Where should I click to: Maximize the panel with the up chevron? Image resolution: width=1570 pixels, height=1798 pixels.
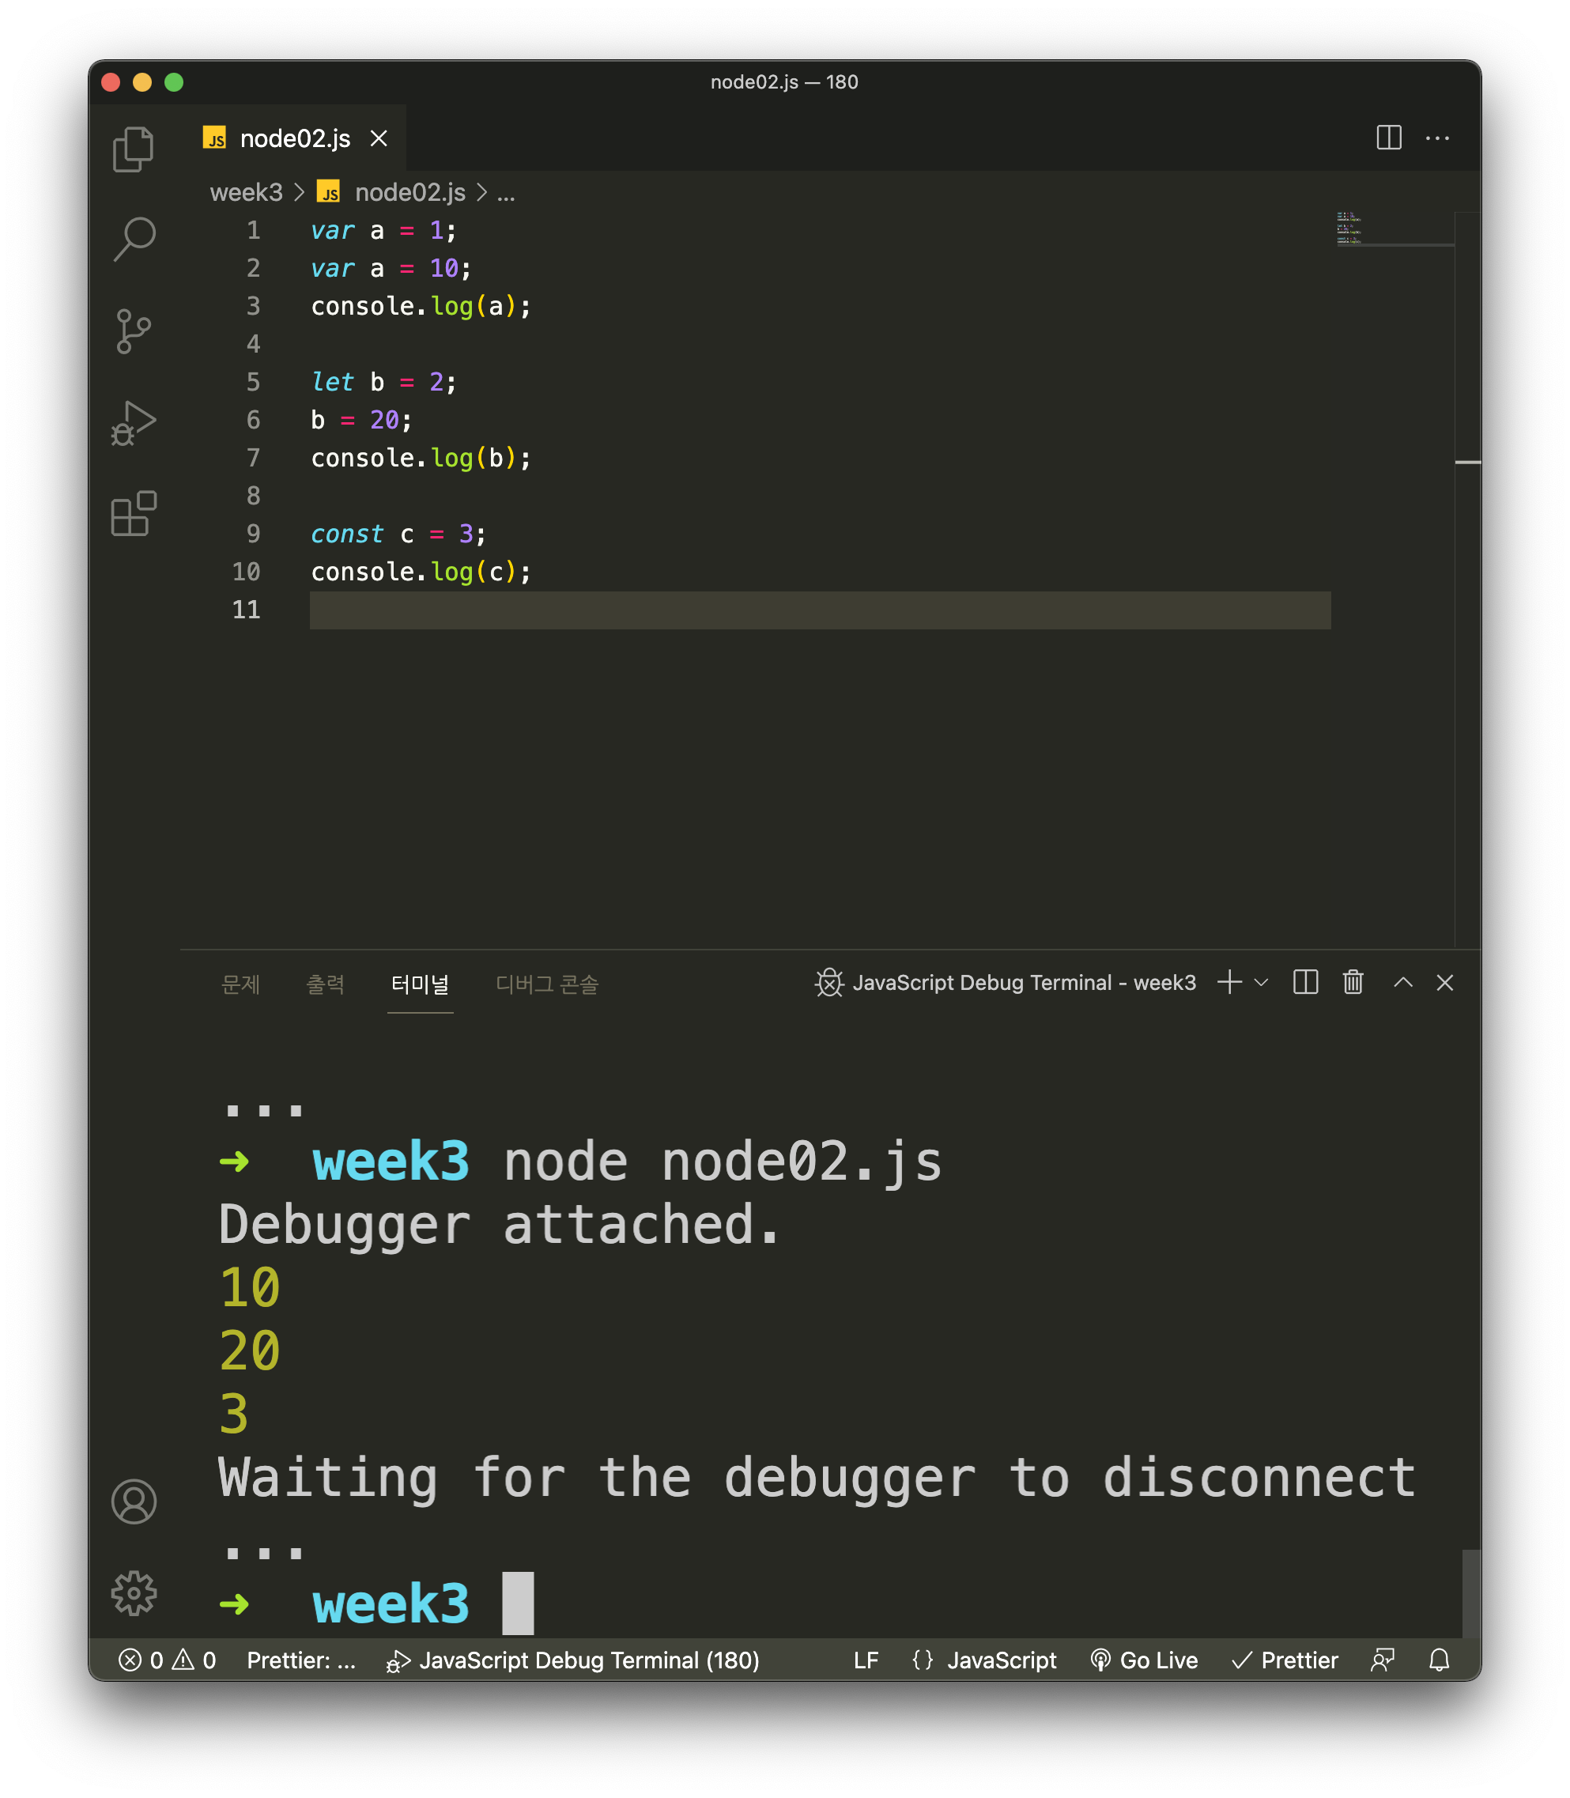coord(1402,982)
